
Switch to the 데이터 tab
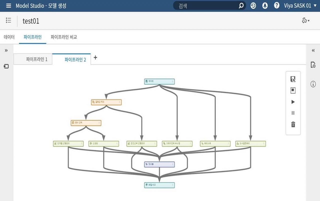pyautogui.click(x=9, y=37)
